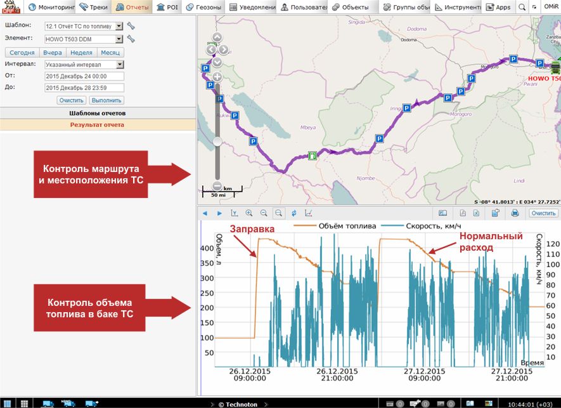Image resolution: width=561 pixels, height=408 pixels.
Task: Edit the От start date field
Action: tap(84, 76)
